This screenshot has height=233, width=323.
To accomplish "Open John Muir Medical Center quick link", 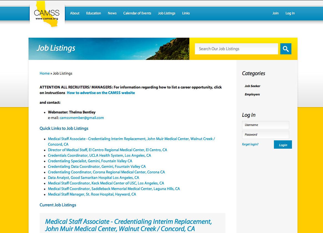I will tap(131, 141).
